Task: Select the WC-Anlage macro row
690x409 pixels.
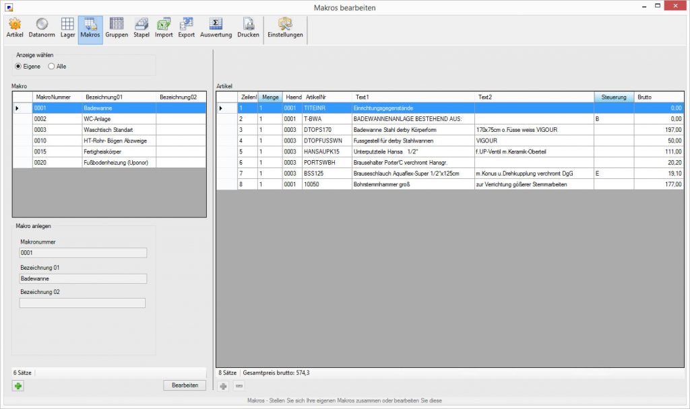Action: point(96,119)
